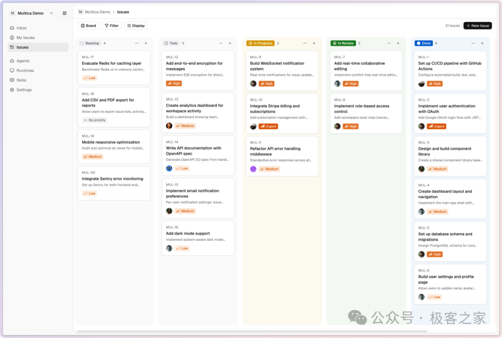
Task: Open the No priority tag on MUL-18
Action: 94,120
